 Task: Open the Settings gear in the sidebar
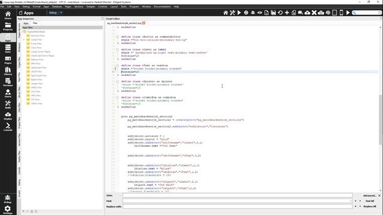tap(8, 210)
